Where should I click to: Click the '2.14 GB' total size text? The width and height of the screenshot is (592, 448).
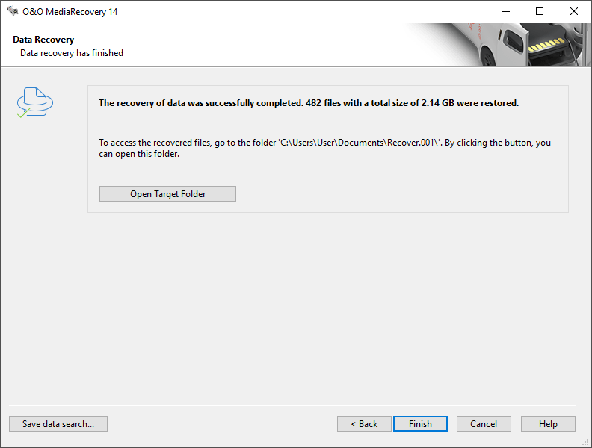(437, 103)
